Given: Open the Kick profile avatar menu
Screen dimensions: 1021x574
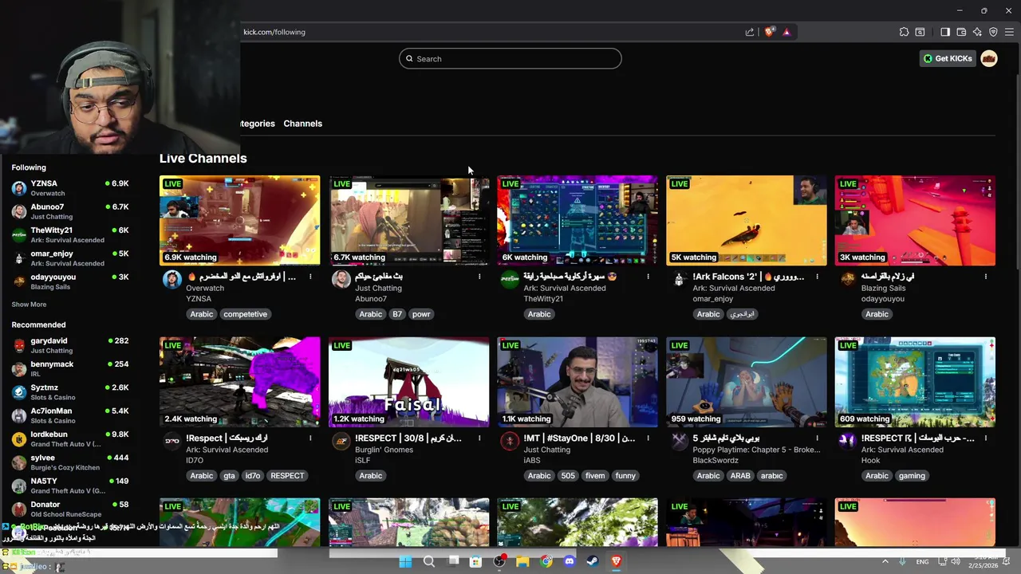Looking at the screenshot, I should pyautogui.click(x=989, y=58).
